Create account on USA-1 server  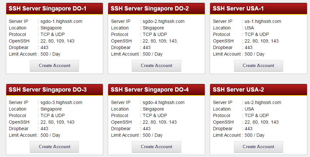tap(258, 66)
